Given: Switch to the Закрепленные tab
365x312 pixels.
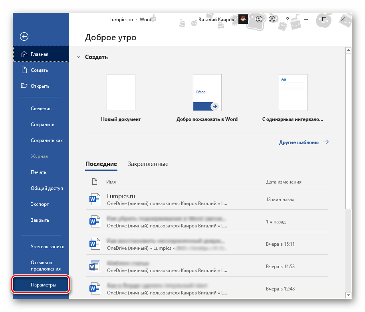Looking at the screenshot, I should click(148, 164).
